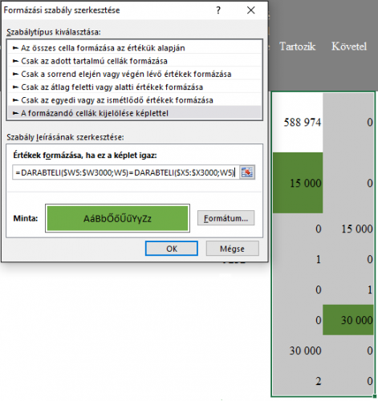The image size is (378, 401).
Task: Click into the DARABTELI formula field
Action: (126, 172)
